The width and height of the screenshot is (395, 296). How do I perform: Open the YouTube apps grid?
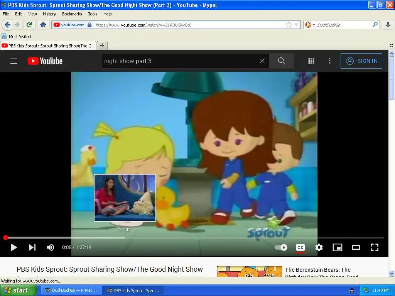click(x=311, y=61)
